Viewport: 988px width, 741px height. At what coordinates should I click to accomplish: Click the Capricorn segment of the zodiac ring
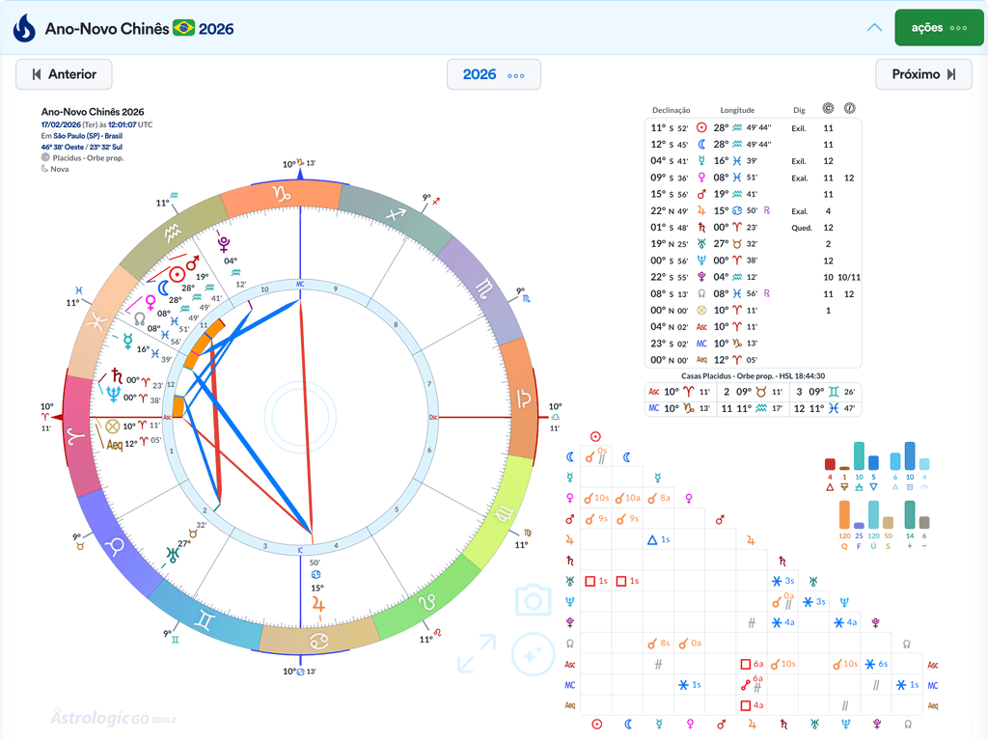282,194
